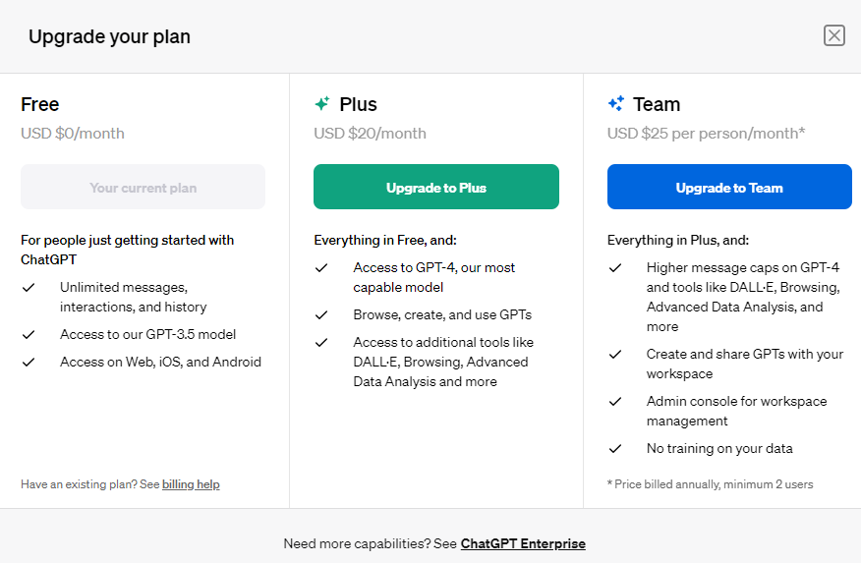Click the checkmark next to No training on your data
Screen dimensions: 861x563
(615, 449)
